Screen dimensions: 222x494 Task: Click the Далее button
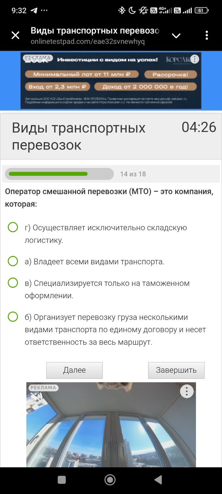click(74, 370)
